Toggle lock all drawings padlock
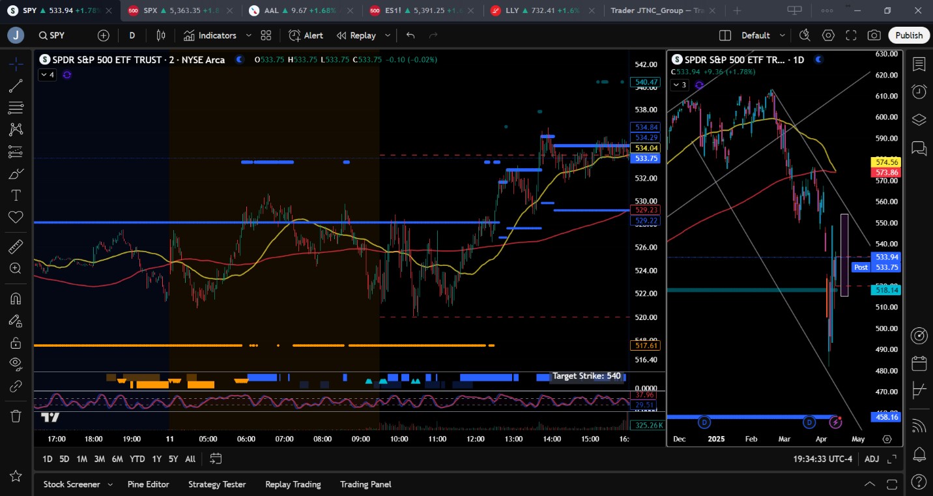Viewport: 933px width, 496px height. 16,343
